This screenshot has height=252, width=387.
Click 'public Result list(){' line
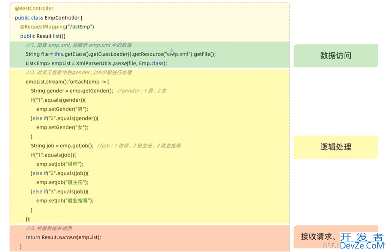click(x=43, y=36)
